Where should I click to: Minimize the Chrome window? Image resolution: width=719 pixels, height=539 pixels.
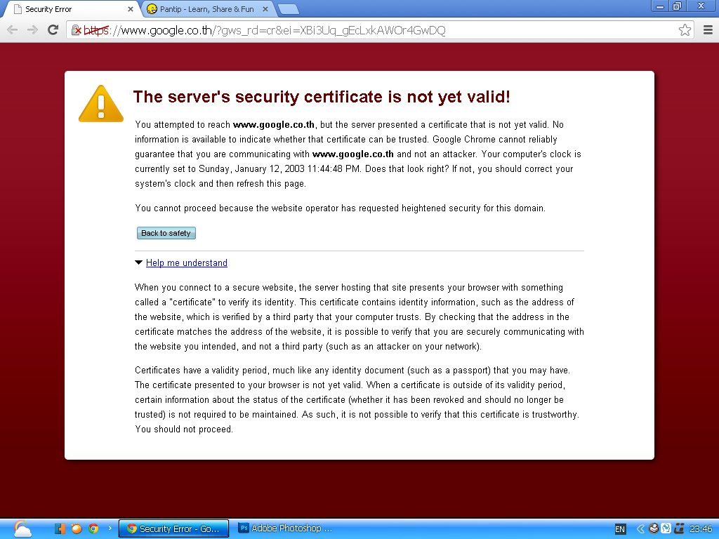coord(660,6)
